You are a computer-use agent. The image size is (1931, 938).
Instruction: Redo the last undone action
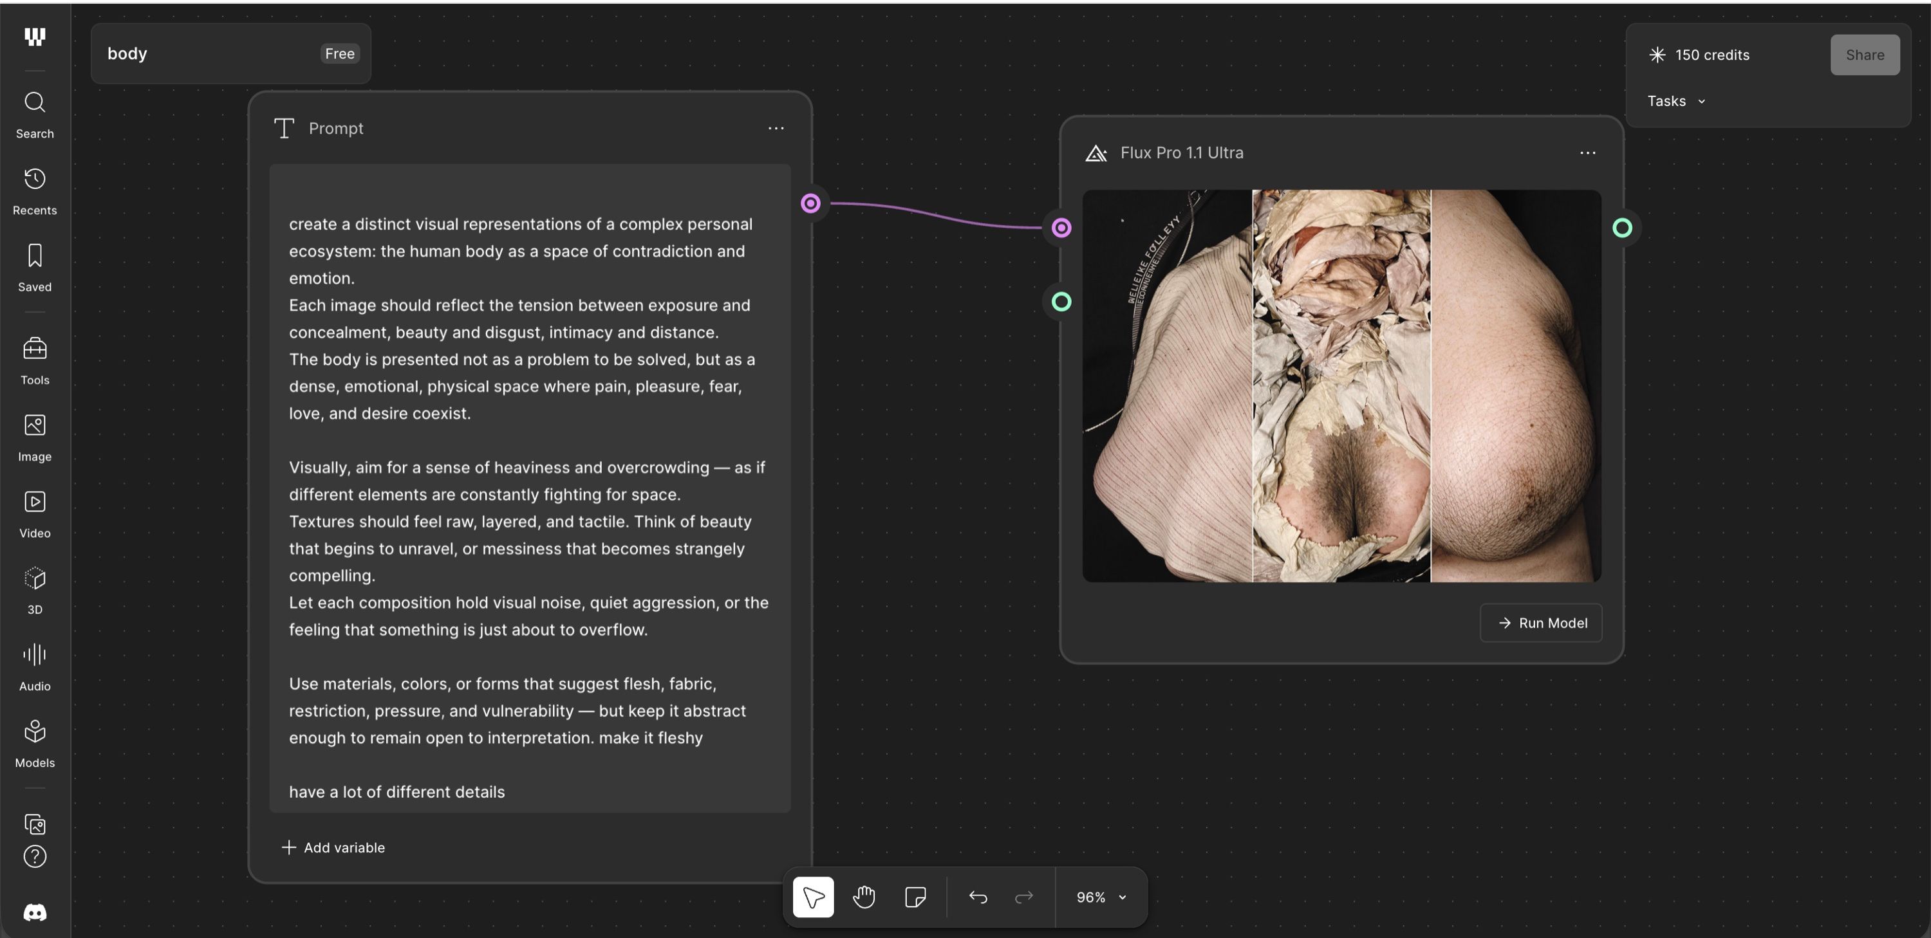[x=1024, y=897]
